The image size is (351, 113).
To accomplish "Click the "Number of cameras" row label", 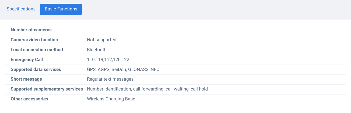I will [x=31, y=30].
